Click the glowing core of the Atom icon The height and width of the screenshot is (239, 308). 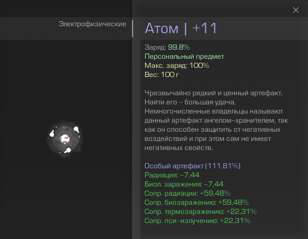pos(65,139)
